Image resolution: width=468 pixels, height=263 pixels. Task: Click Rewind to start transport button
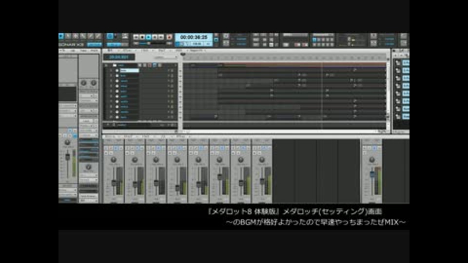[x=136, y=38]
